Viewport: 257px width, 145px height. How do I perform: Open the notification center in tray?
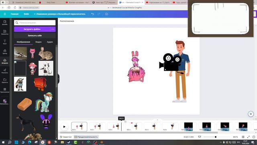coord(253,142)
